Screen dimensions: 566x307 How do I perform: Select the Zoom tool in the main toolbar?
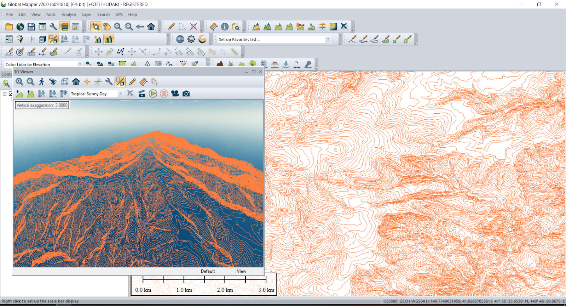[96, 27]
